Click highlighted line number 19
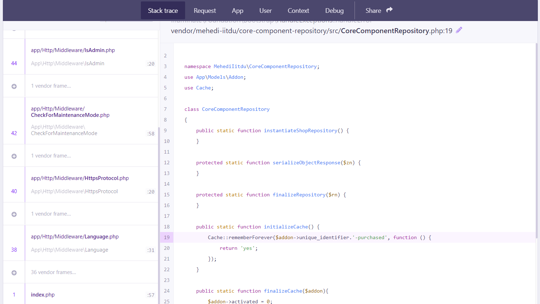540x304 pixels. pos(167,237)
